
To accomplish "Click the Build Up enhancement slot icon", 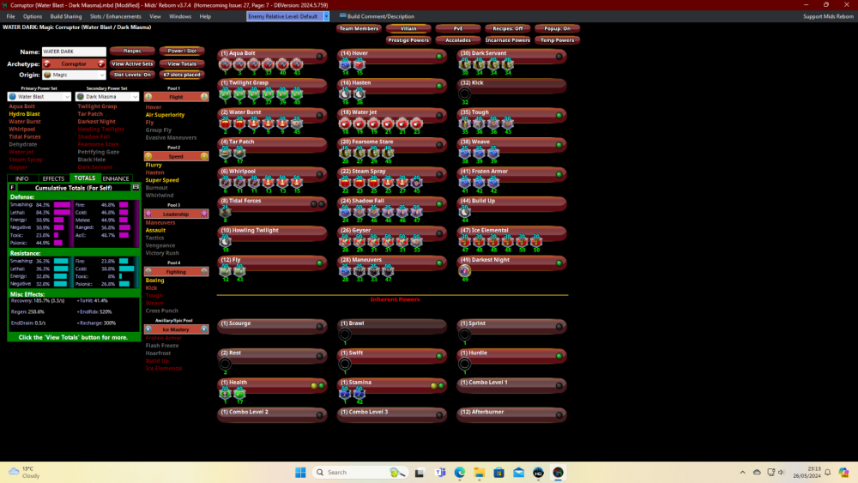I will tap(465, 210).
